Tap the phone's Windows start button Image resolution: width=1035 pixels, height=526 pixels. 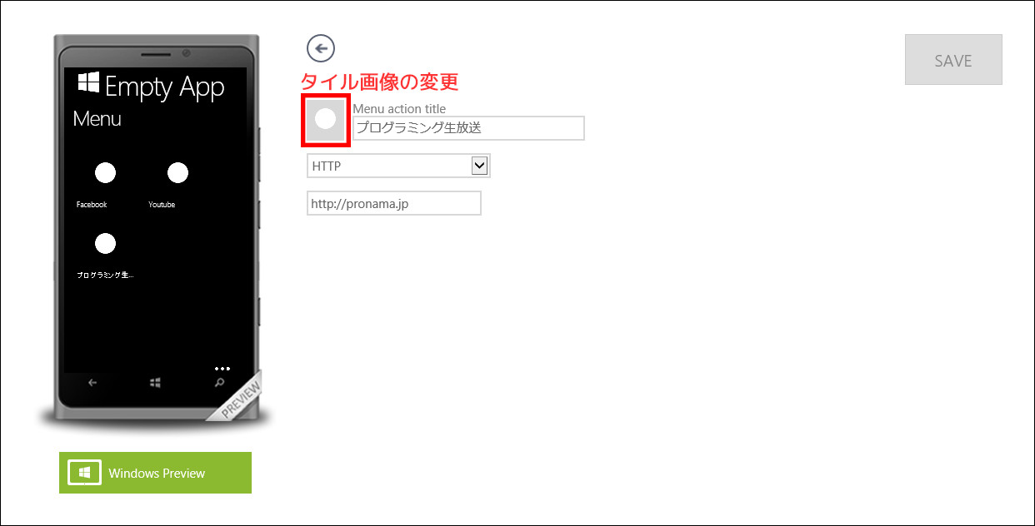(x=155, y=383)
